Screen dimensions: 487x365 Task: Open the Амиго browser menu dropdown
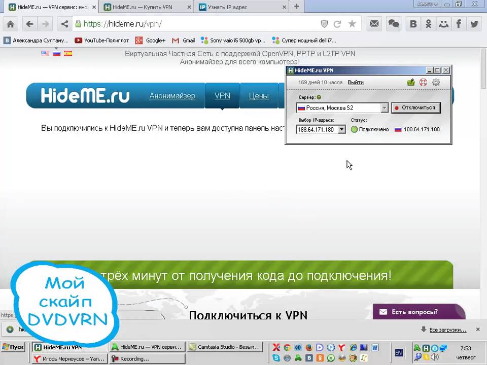coord(427,4)
